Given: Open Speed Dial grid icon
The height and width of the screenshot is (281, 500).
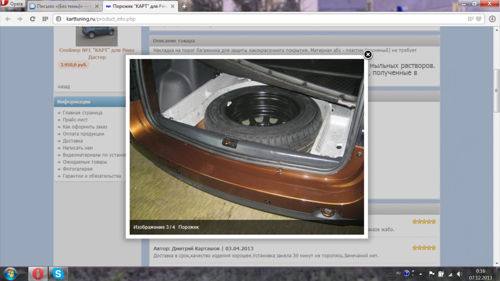Looking at the screenshot, I should tap(45, 19).
